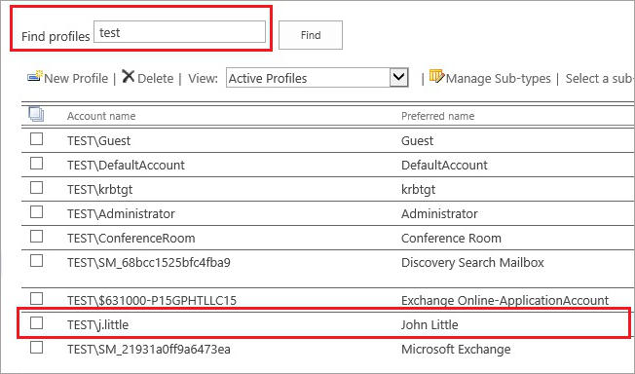
Task: Click the Administrator preferred name cell
Action: tap(439, 213)
